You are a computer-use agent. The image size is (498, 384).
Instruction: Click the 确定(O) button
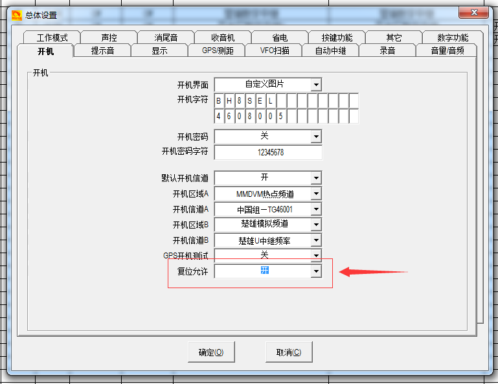[x=211, y=352]
